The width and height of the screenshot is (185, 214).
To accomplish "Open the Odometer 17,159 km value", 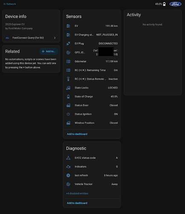I will tap(112, 62).
